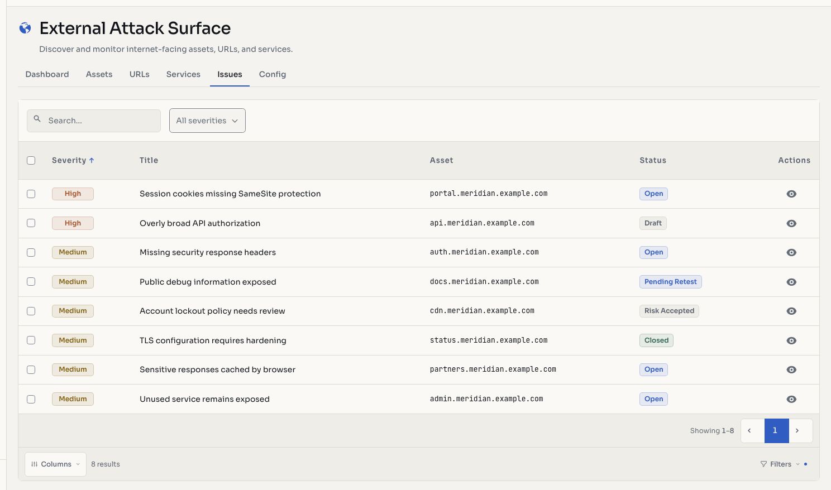831x490 pixels.
Task: Open the Filters menu
Action: [784, 464]
